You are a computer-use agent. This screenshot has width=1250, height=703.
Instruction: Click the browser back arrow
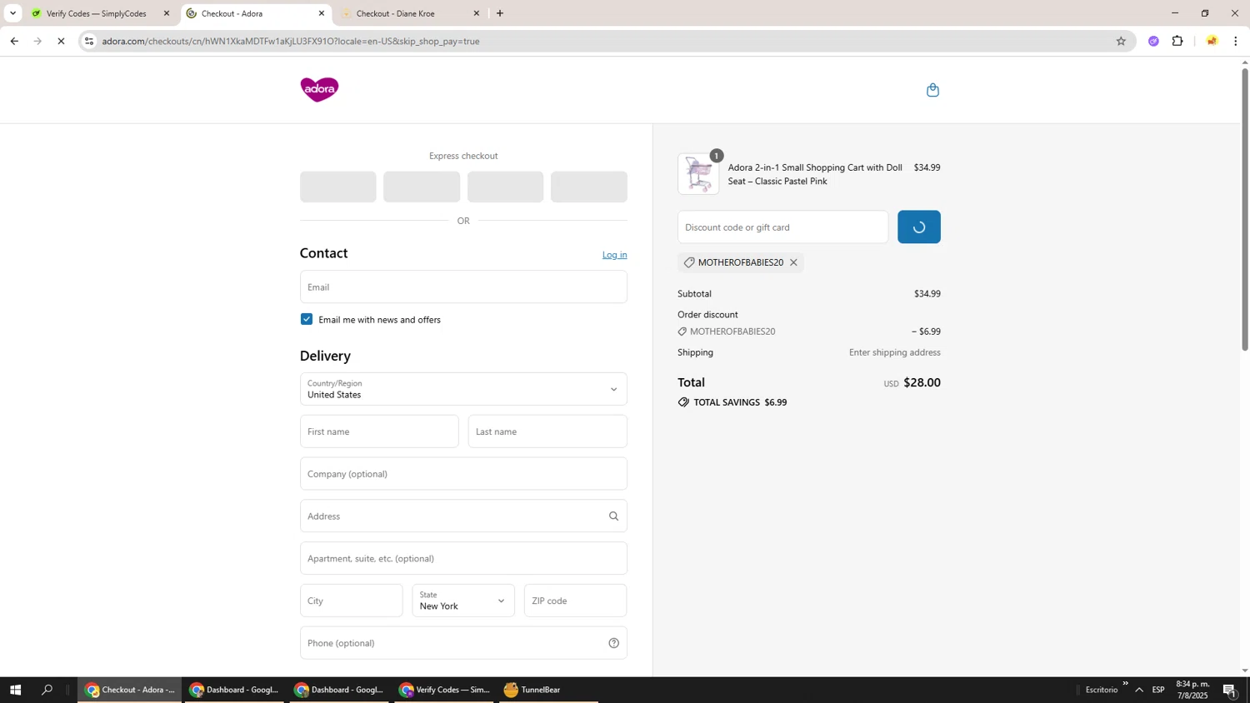pyautogui.click(x=14, y=41)
